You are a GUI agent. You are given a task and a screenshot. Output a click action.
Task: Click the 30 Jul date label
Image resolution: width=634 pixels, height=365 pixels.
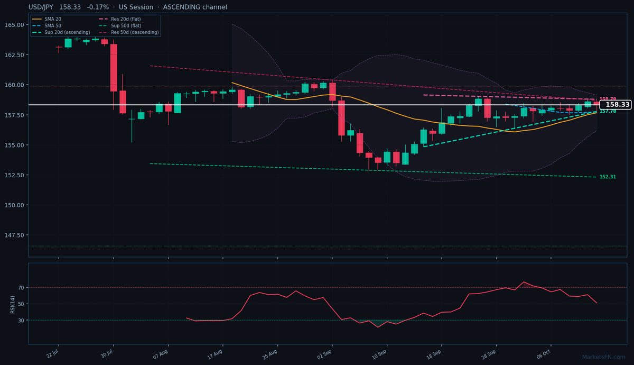point(107,353)
